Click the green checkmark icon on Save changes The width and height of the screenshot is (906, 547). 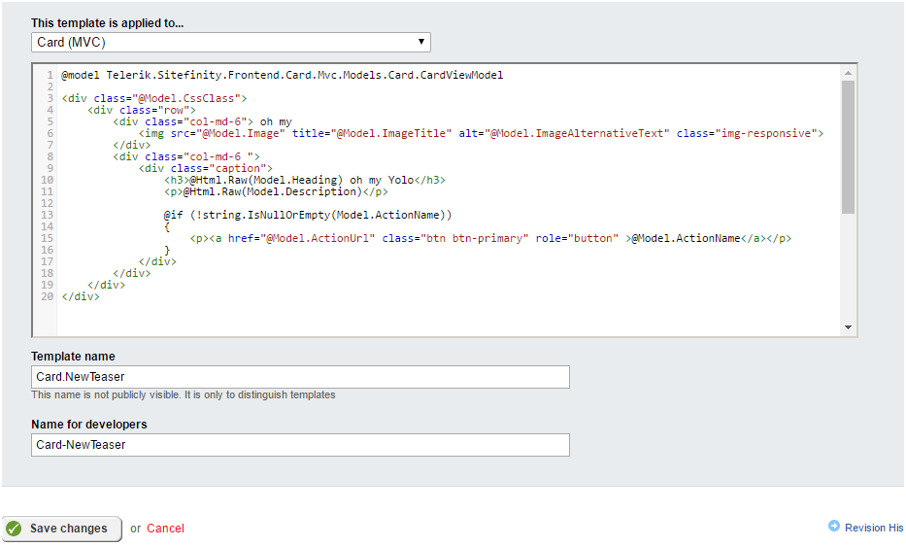point(15,529)
